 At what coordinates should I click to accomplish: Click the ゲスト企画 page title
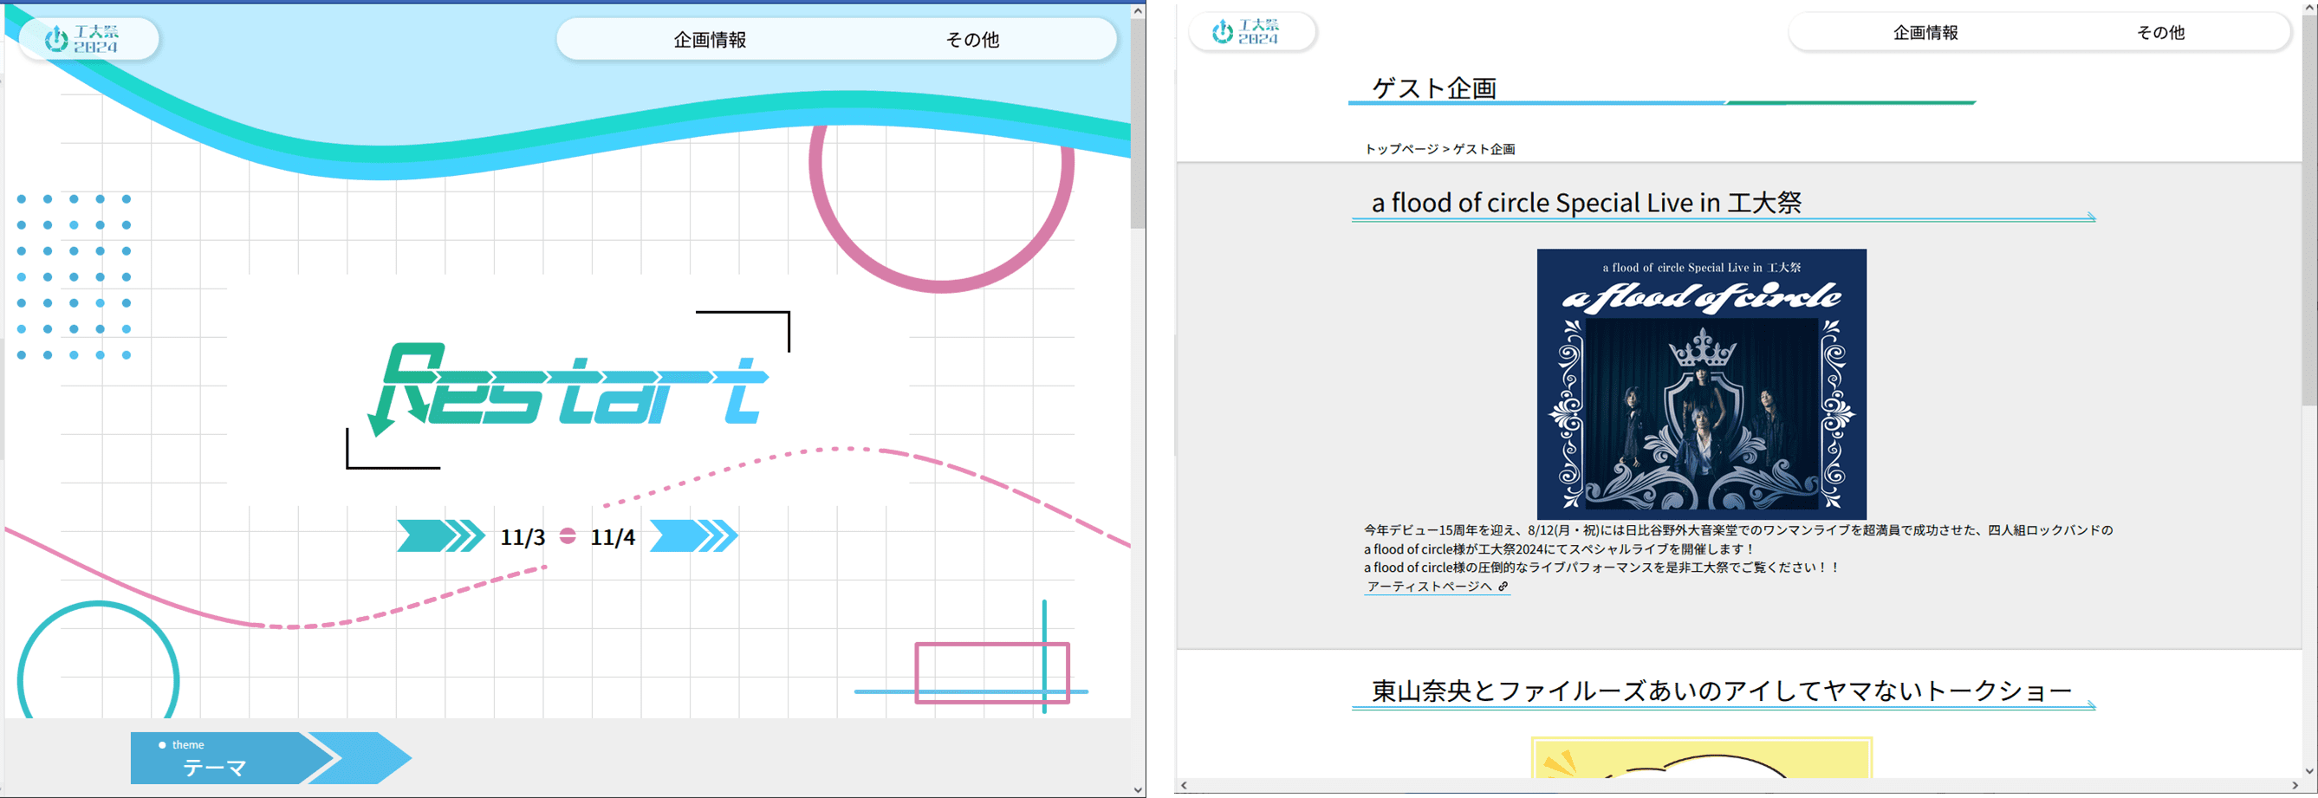pos(1433,88)
